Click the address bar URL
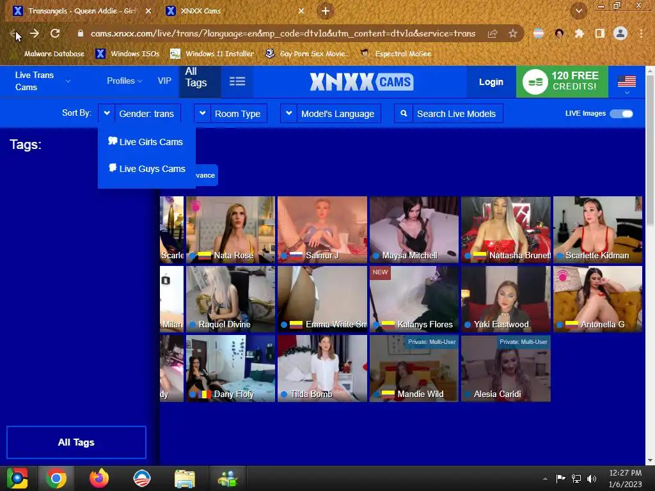Screen dimensions: 655x491 point(283,33)
